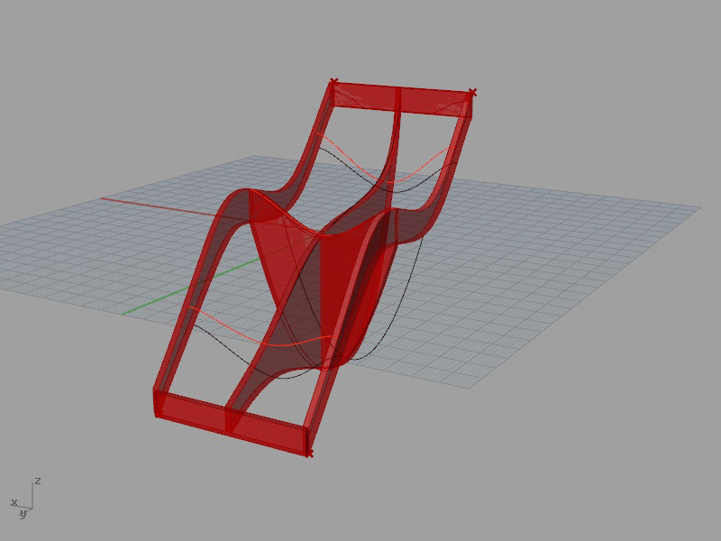This screenshot has height=541, width=721.
Task: Click the Z label on axes icon
Action: tap(37, 481)
